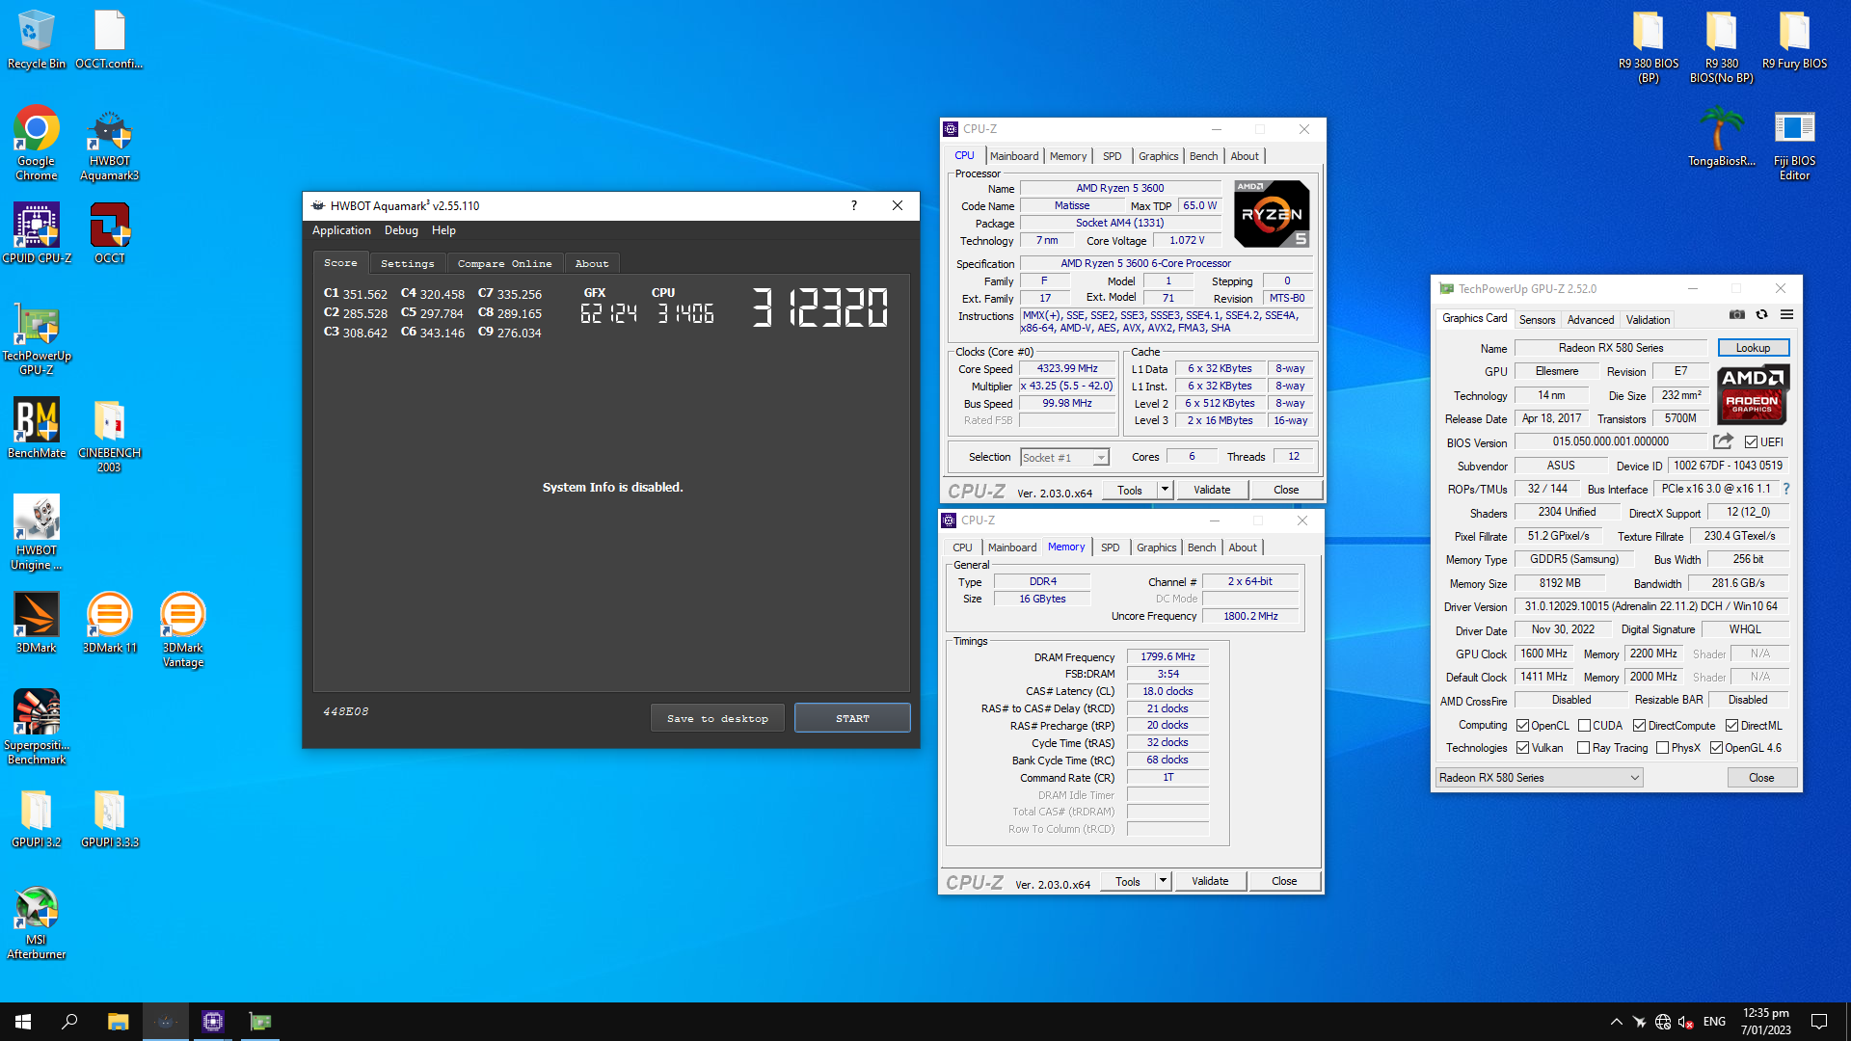Toggle the OpenCL checkbox
The width and height of the screenshot is (1851, 1041).
tap(1522, 726)
